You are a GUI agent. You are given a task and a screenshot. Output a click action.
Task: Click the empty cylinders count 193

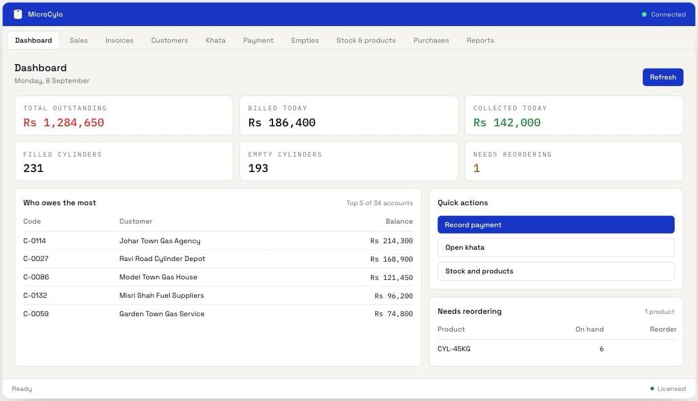[258, 168]
